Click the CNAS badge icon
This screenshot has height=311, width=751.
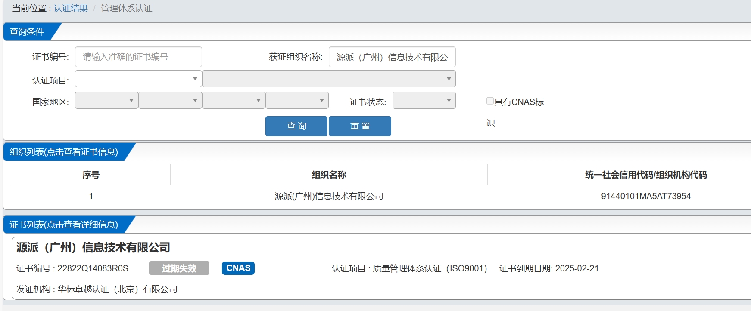238,268
